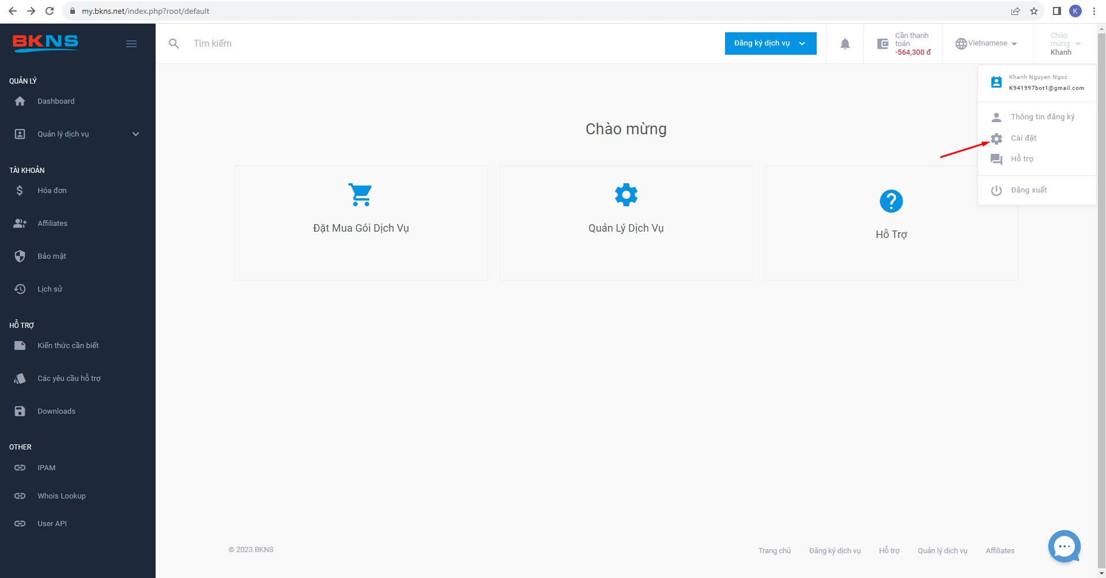Image resolution: width=1106 pixels, height=578 pixels.
Task: Bookmark this page with star icon
Action: click(1034, 11)
